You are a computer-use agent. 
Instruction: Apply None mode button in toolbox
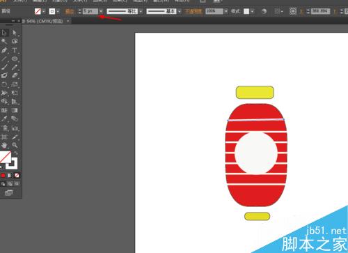[x=17, y=176]
